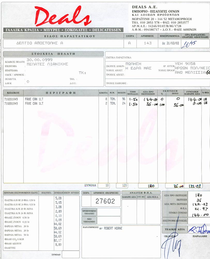Select the validation number 27602
The height and width of the screenshot is (259, 210).
(x=105, y=201)
